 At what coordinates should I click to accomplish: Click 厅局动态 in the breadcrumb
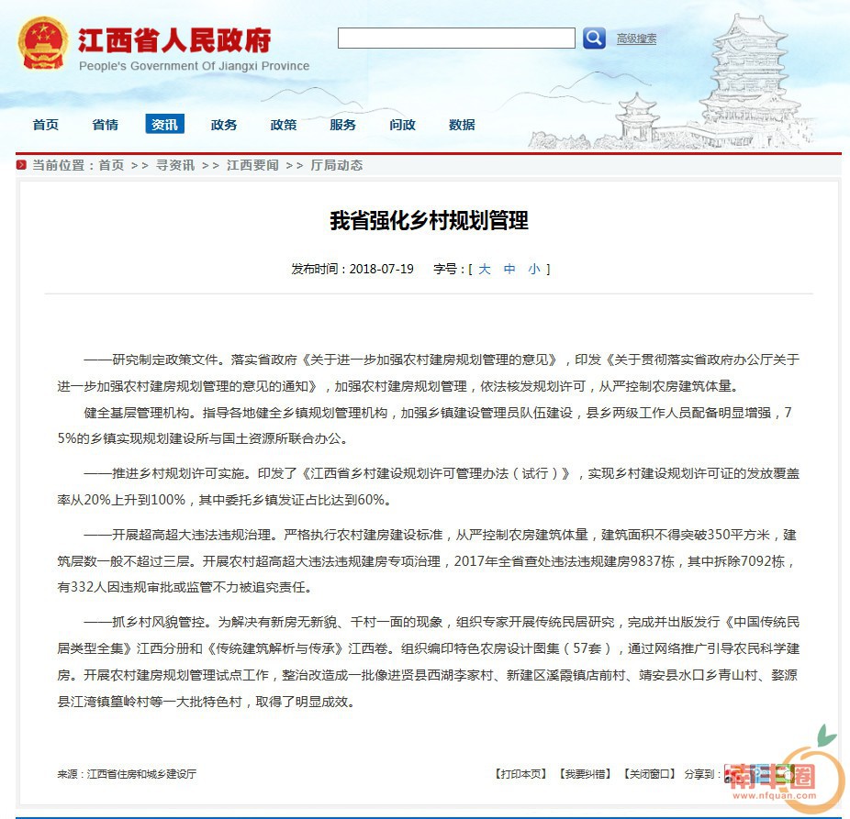click(x=337, y=166)
